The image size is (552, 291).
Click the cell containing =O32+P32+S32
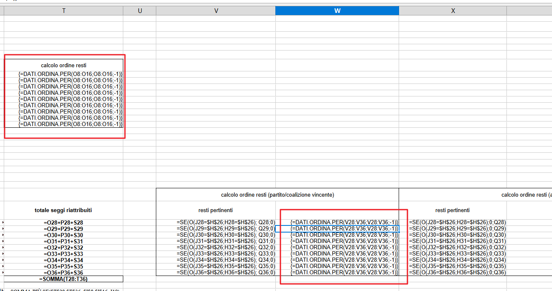click(x=64, y=248)
